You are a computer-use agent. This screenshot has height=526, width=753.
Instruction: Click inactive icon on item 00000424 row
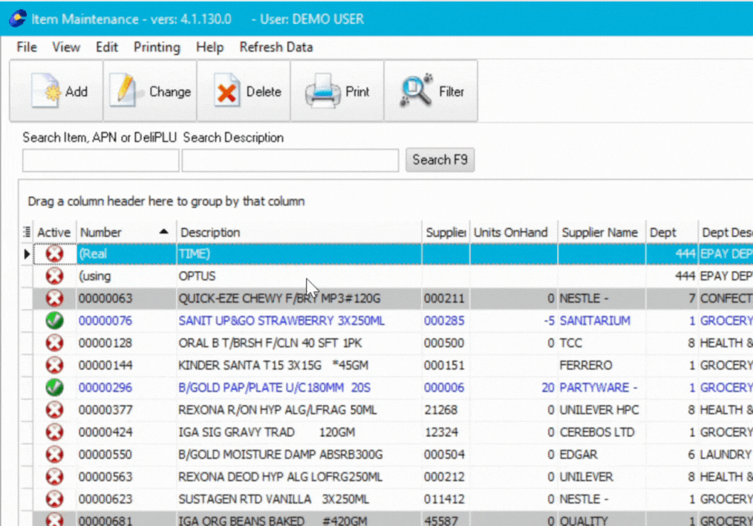tap(54, 432)
